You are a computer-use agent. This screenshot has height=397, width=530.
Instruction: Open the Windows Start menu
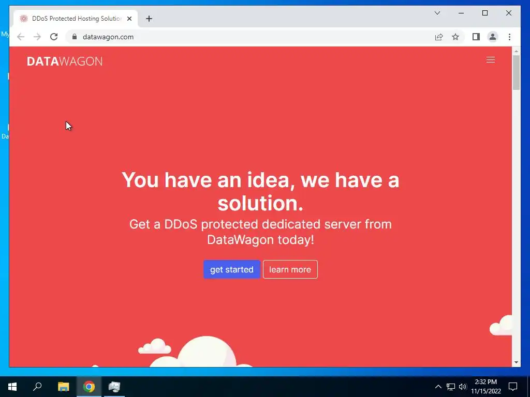(x=12, y=387)
